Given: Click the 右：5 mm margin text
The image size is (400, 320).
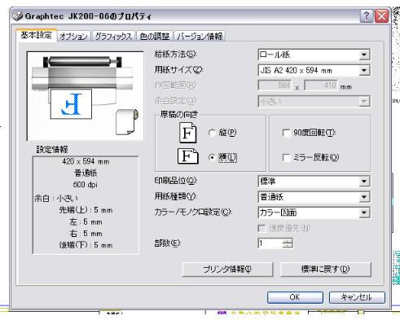Looking at the screenshot, I should pyautogui.click(x=86, y=234).
